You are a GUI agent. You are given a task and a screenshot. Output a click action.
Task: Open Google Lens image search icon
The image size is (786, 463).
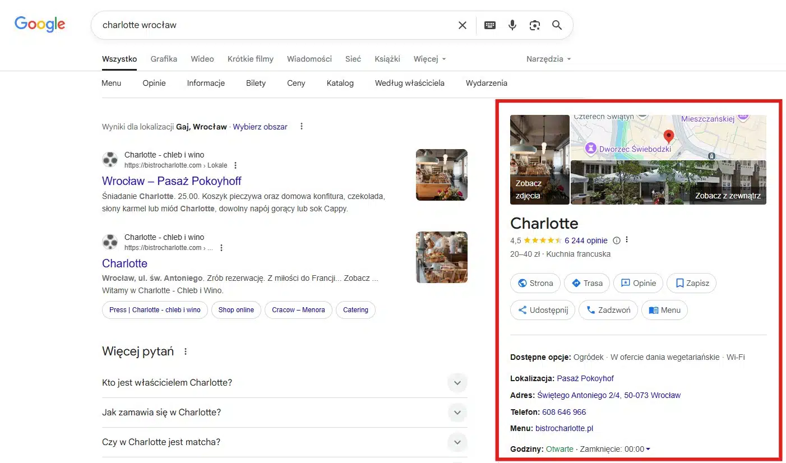[534, 25]
